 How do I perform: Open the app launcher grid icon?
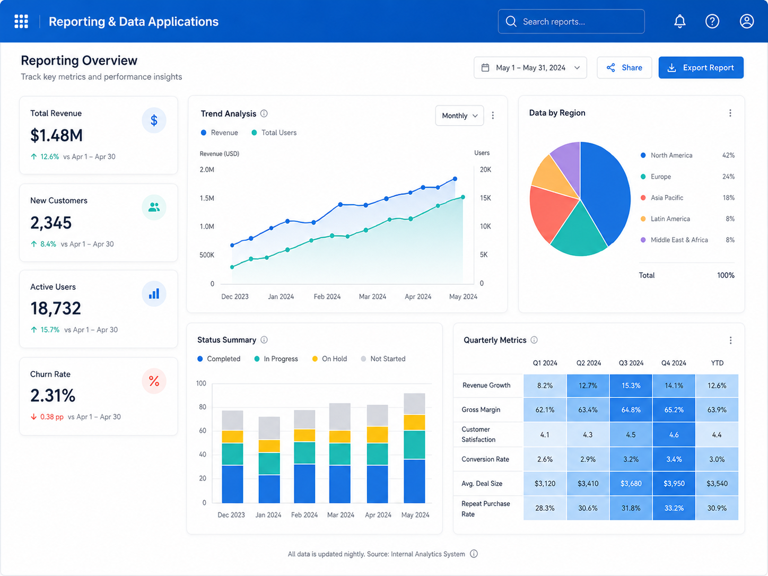[x=21, y=21]
